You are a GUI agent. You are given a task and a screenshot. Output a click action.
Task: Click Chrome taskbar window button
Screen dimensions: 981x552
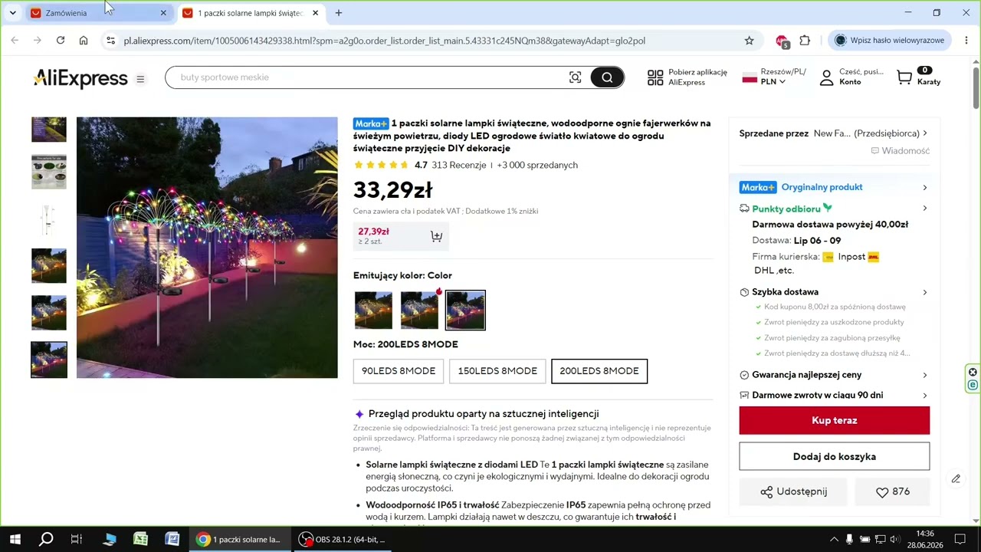239,539
